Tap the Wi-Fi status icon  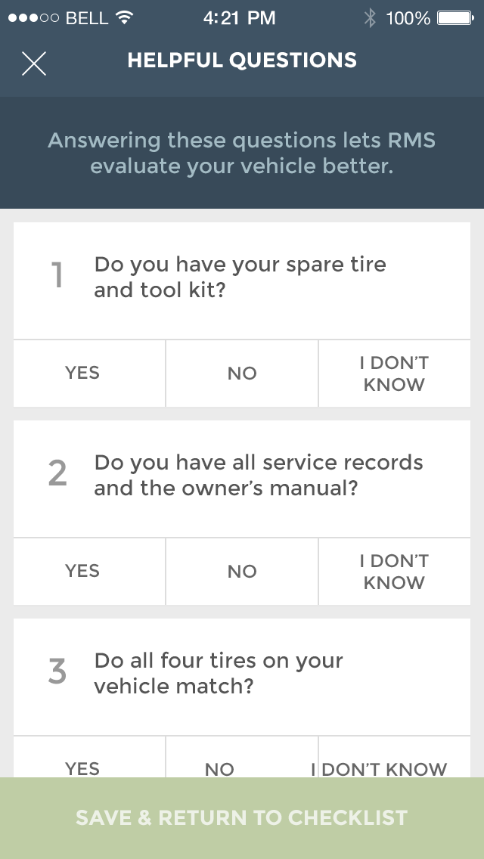click(125, 18)
